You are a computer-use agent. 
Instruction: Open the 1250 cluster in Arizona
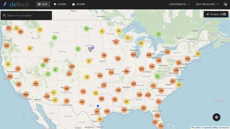point(47,96)
